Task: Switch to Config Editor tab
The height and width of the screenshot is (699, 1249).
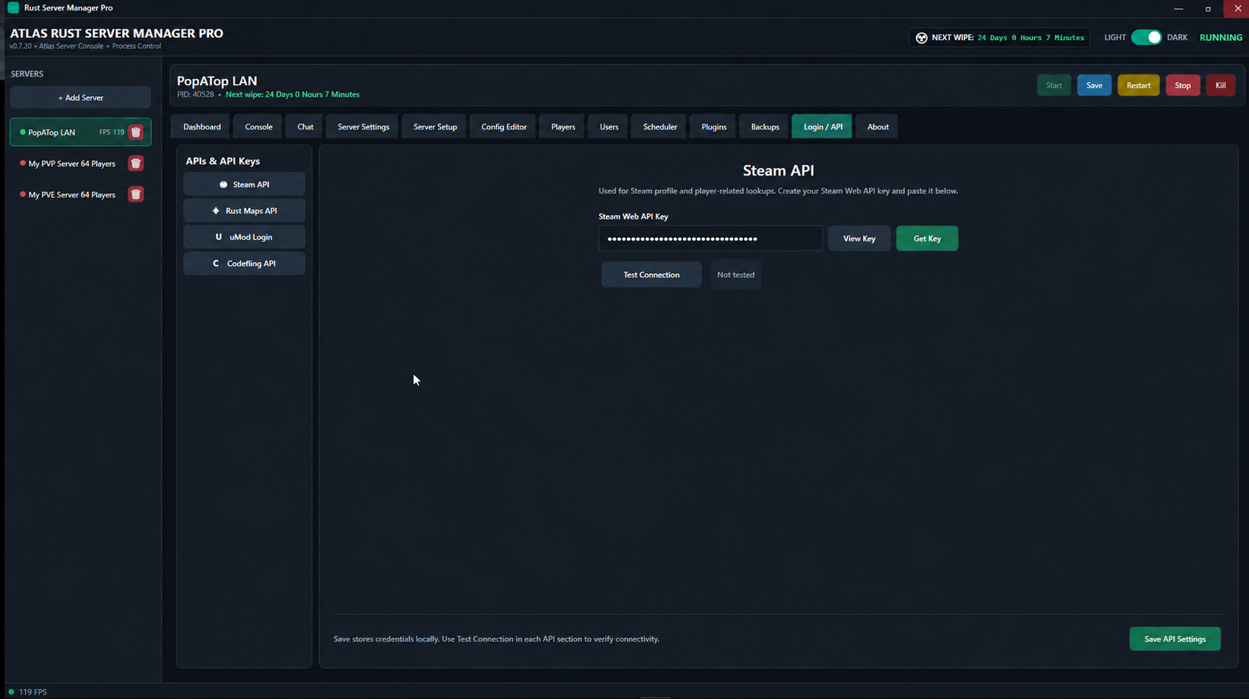Action: (x=504, y=127)
